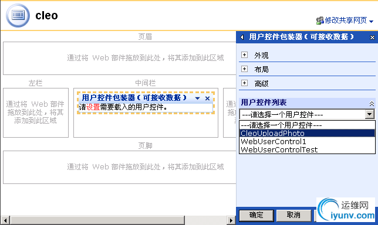Expand the 外观 section

244,55
